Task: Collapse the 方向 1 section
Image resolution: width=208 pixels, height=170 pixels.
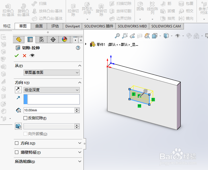Action: [79, 82]
